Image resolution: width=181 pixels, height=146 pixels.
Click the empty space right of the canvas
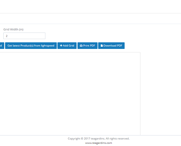161,94
